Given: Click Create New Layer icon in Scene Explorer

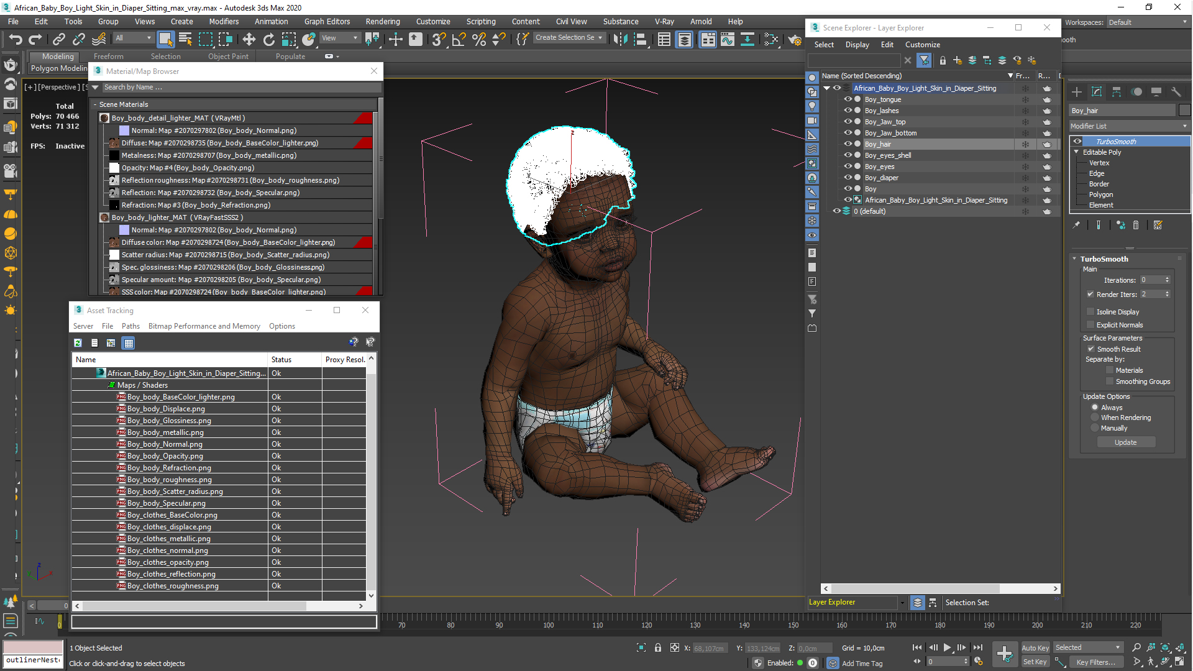Looking at the screenshot, I should 958,60.
